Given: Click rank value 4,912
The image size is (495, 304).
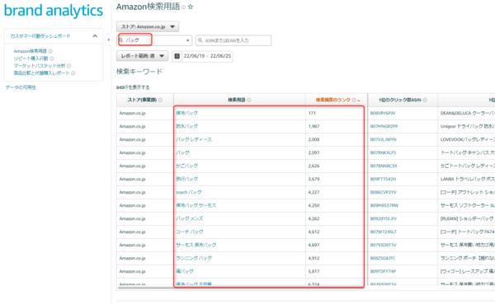Looking at the screenshot, I should click(313, 258).
